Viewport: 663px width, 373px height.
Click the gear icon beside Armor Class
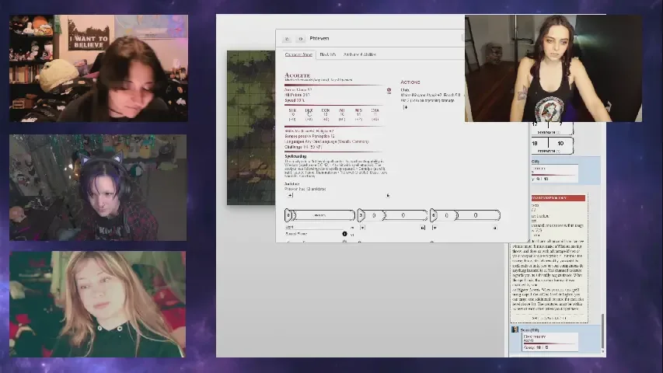pyautogui.click(x=389, y=90)
